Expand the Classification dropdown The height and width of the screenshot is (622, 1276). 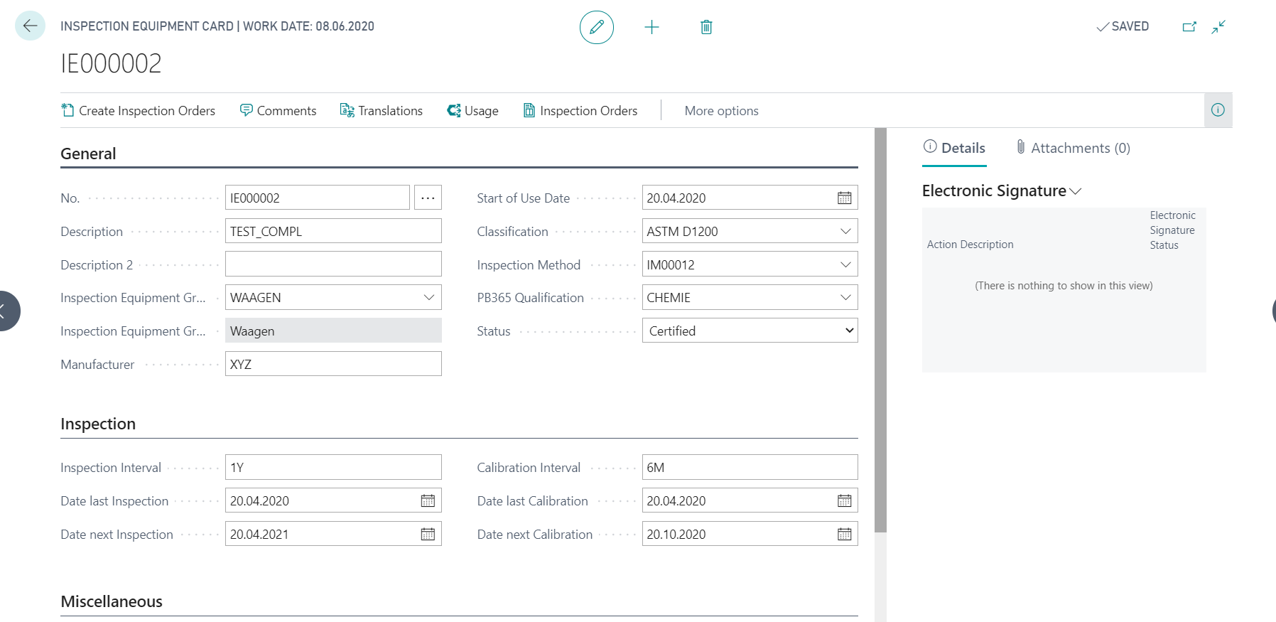coord(845,232)
